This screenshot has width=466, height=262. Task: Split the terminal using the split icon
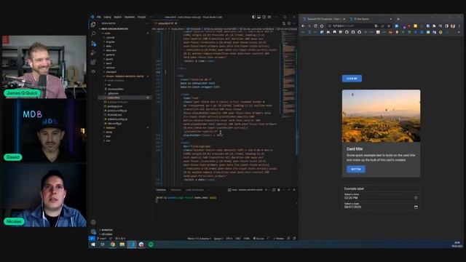pos(274,190)
